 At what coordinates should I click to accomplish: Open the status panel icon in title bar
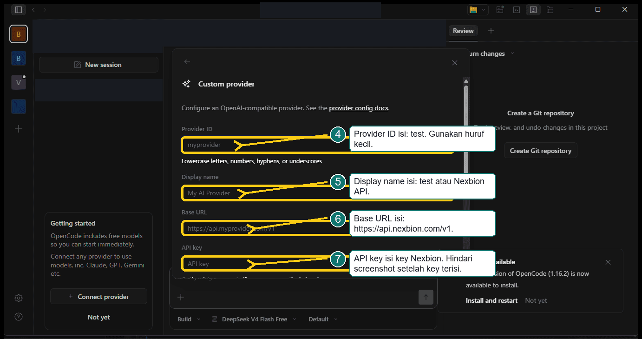(500, 9)
